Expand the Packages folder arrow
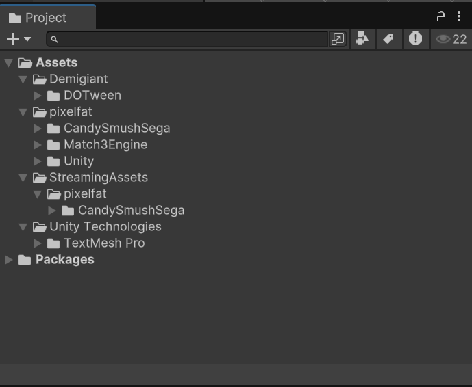This screenshot has height=387, width=472. 8,260
